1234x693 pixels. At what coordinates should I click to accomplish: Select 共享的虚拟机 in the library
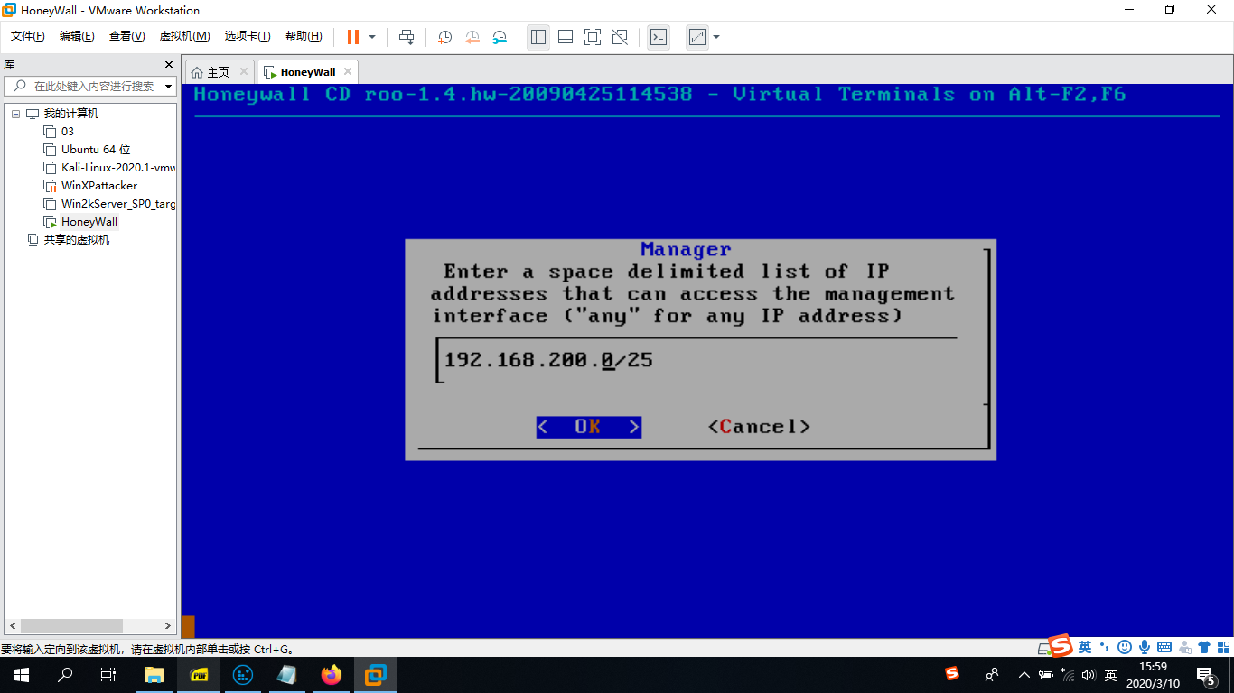(77, 240)
